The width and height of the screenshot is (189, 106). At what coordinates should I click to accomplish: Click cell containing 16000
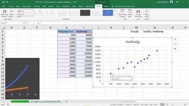tap(84, 76)
